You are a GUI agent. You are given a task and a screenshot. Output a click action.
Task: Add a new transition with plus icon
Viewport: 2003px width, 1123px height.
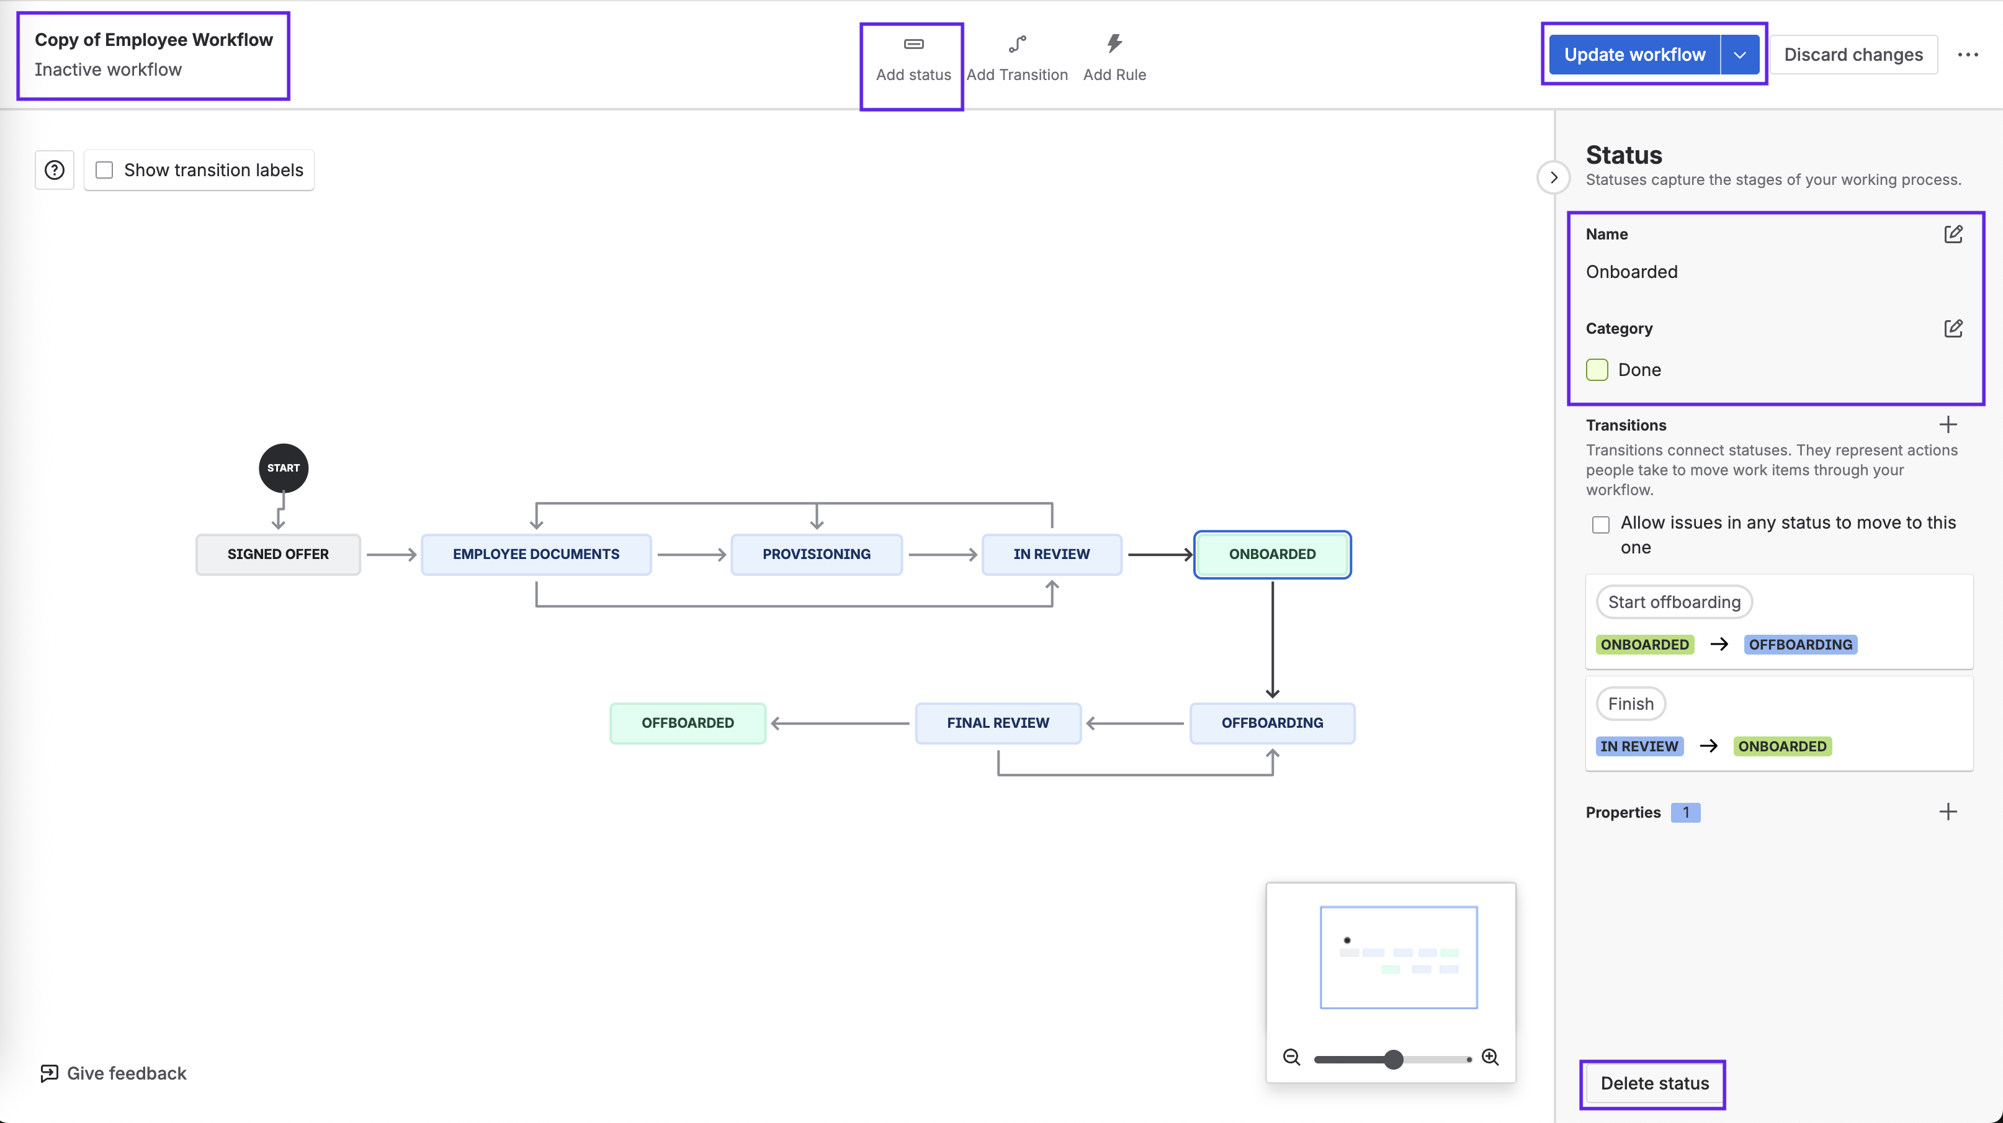click(1947, 424)
